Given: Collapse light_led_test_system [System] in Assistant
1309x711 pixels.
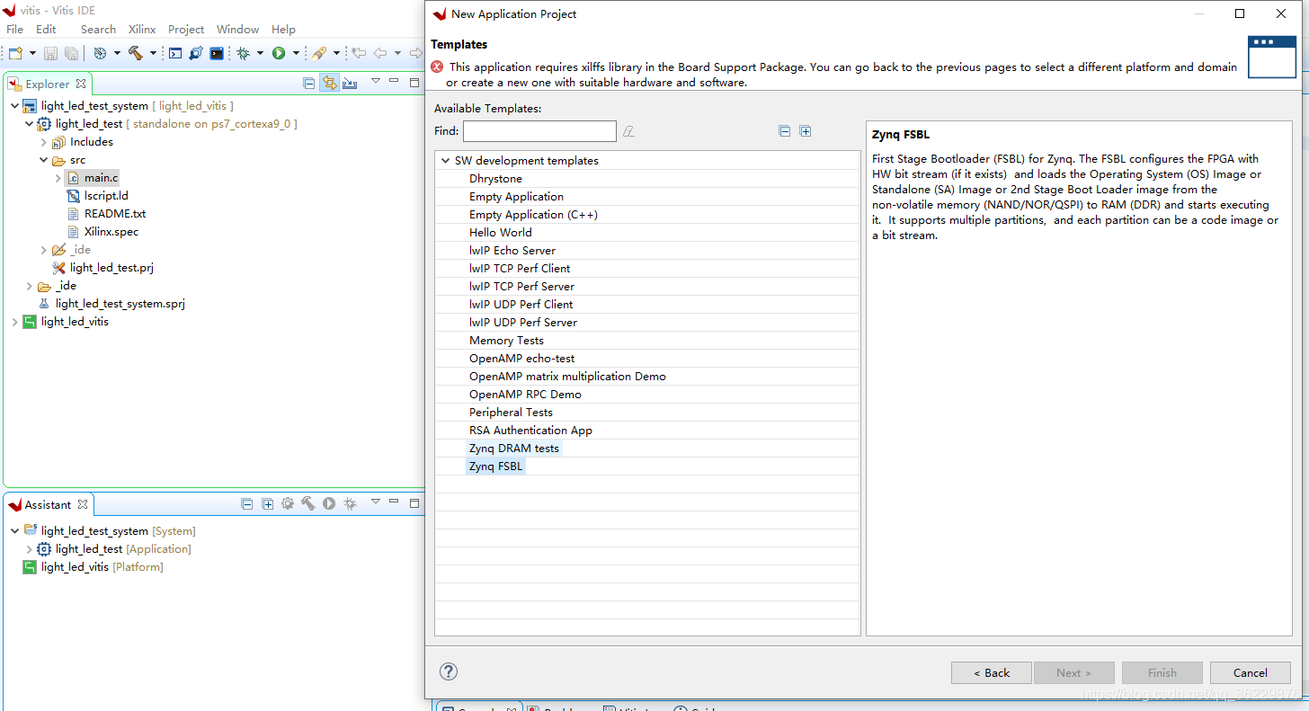Looking at the screenshot, I should (x=15, y=531).
